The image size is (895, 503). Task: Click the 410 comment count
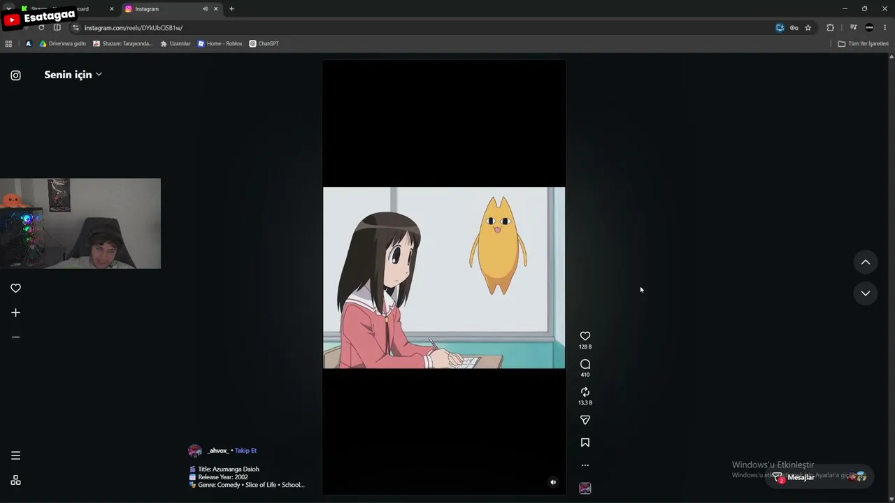[x=585, y=375]
